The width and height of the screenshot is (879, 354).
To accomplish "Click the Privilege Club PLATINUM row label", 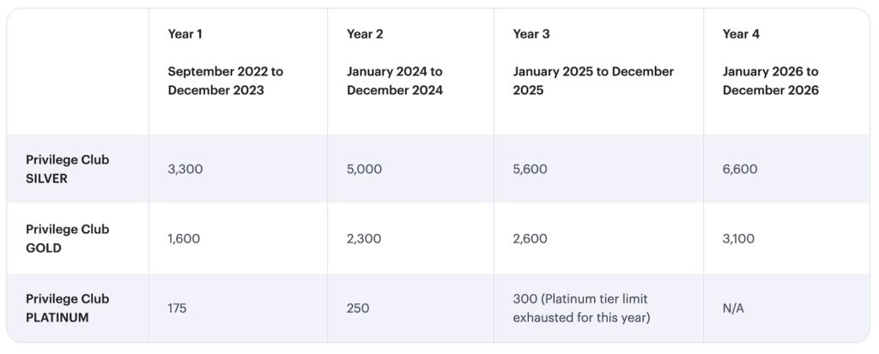I will click(x=68, y=308).
